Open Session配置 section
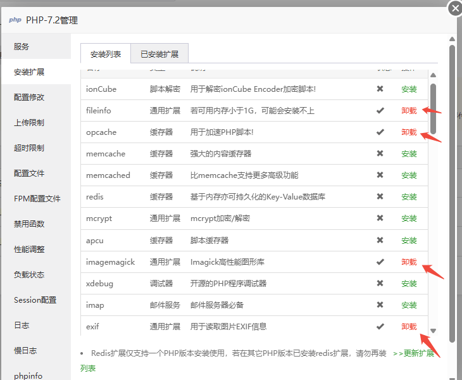This screenshot has width=462, height=380. [35, 300]
